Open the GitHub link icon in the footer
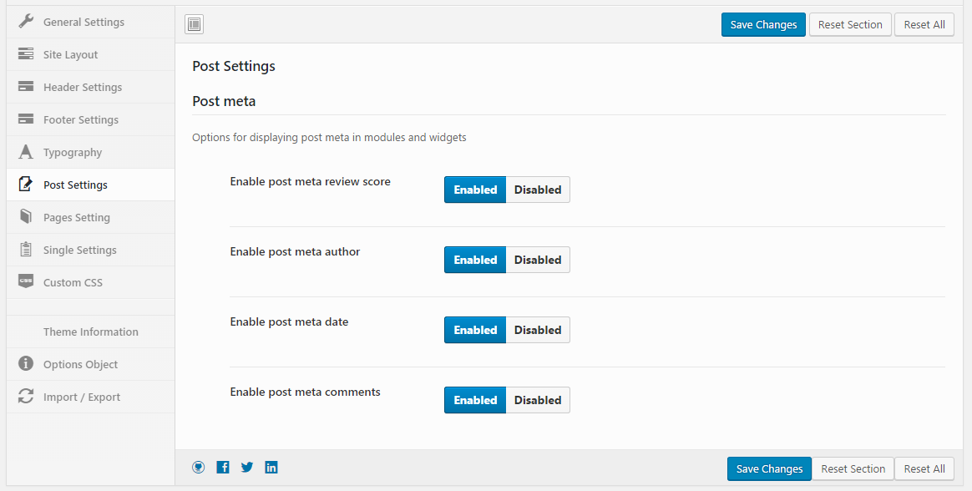Image resolution: width=972 pixels, height=491 pixels. pos(198,468)
